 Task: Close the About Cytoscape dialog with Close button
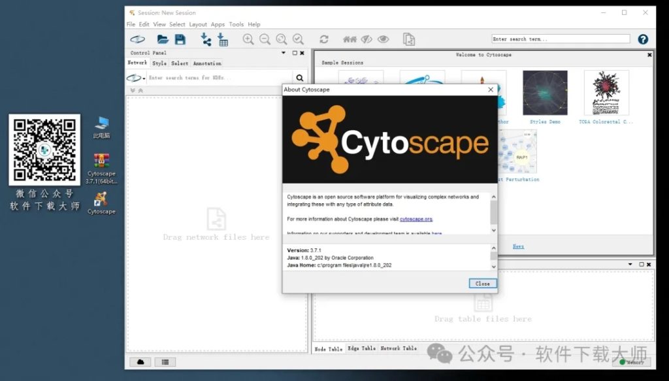pos(483,283)
